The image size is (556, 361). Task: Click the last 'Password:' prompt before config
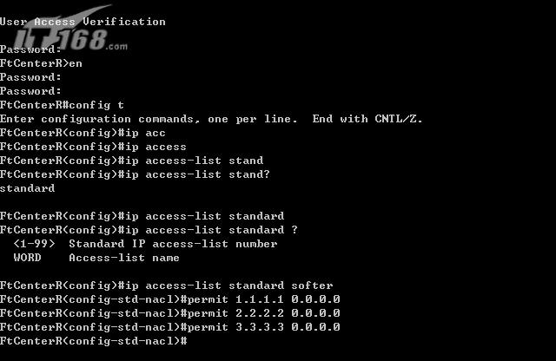[31, 91]
